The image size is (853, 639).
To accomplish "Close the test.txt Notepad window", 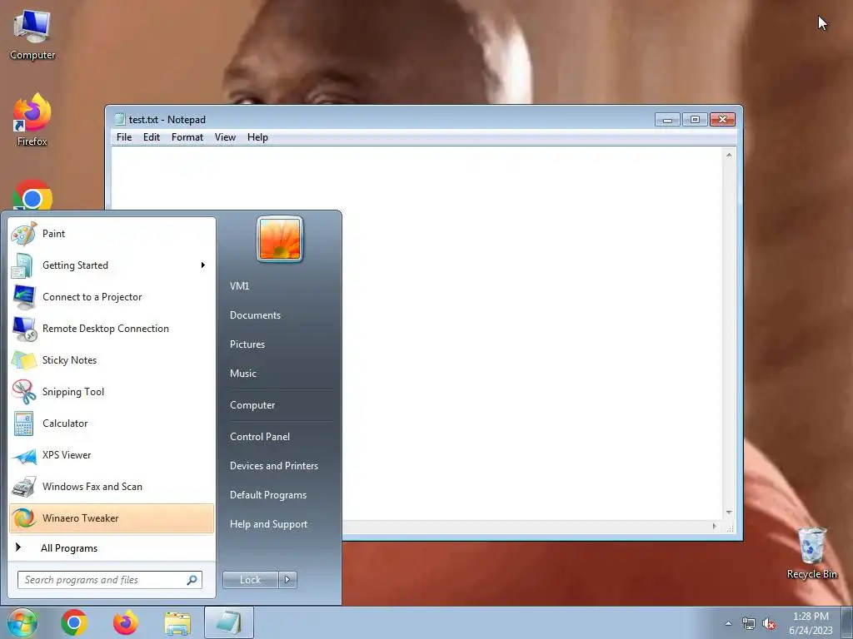I will tap(722, 120).
